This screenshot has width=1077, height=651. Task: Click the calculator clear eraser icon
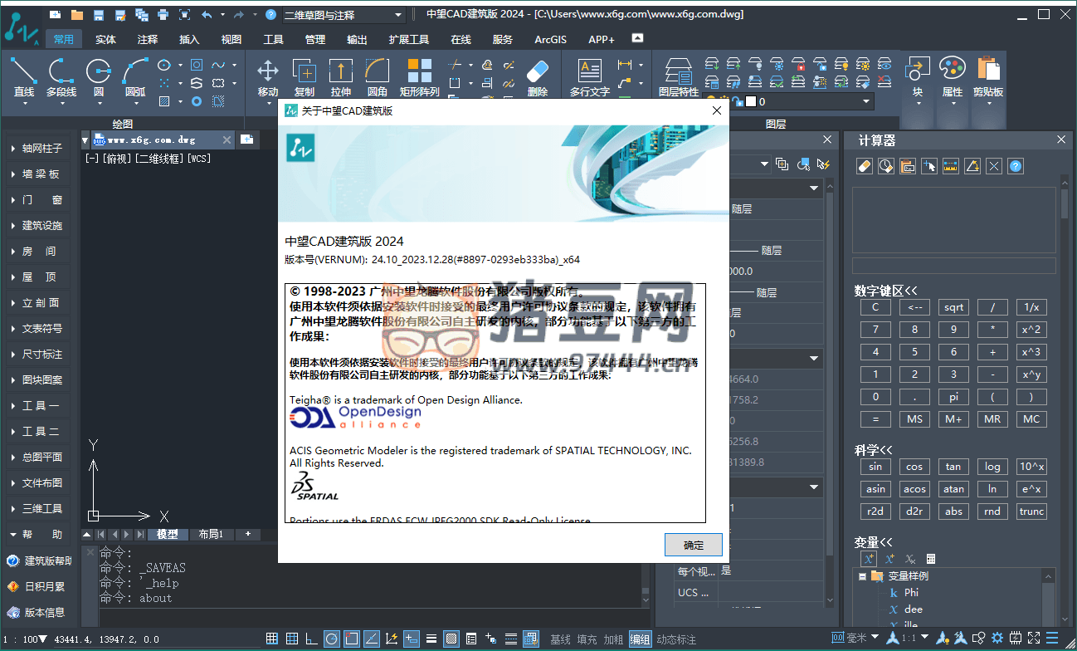click(x=864, y=166)
